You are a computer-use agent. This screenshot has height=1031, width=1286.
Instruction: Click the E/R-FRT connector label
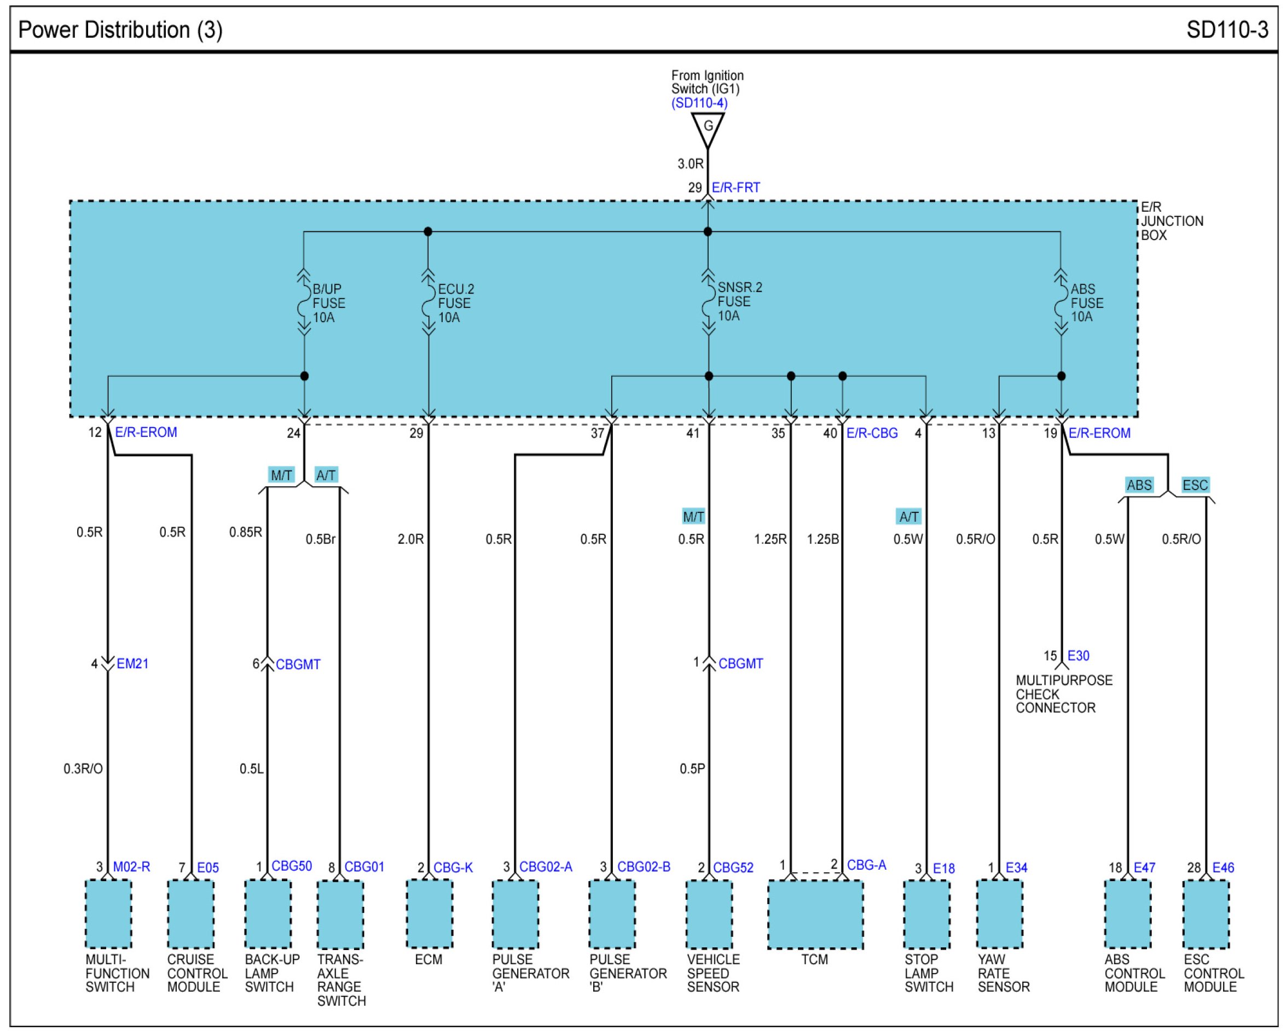click(735, 187)
